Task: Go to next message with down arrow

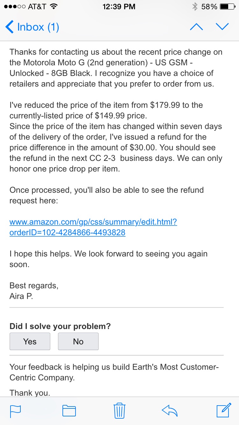Action: [x=222, y=27]
